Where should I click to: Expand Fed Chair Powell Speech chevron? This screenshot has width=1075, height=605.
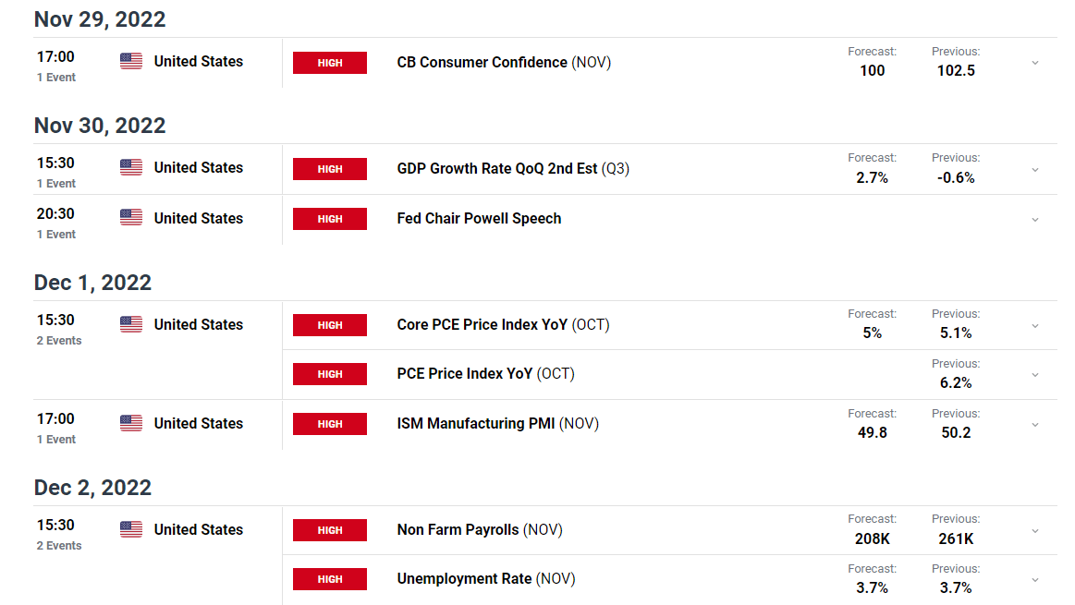point(1035,220)
